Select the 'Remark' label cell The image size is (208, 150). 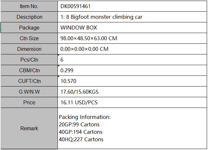[x=29, y=128]
